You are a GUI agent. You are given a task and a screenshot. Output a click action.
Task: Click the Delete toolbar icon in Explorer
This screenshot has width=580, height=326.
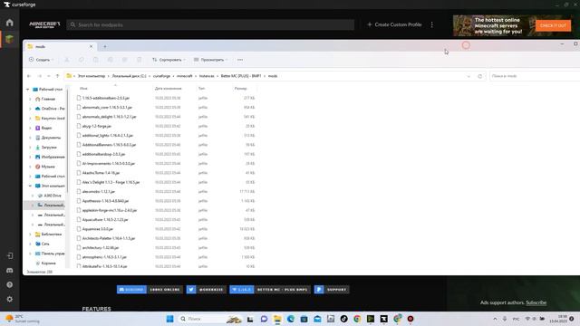139,60
